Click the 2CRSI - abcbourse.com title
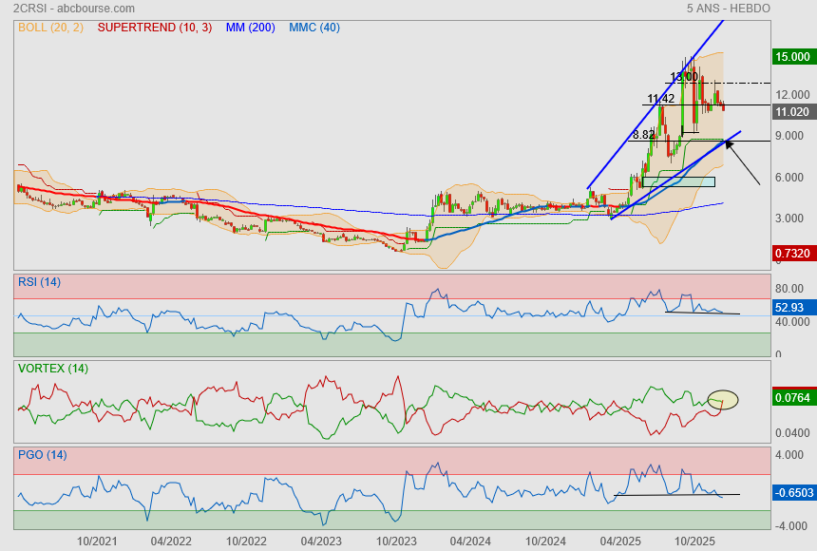817x551 pixels. tap(74, 9)
